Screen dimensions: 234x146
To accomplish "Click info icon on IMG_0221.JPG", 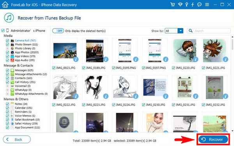I will pos(225,59).
